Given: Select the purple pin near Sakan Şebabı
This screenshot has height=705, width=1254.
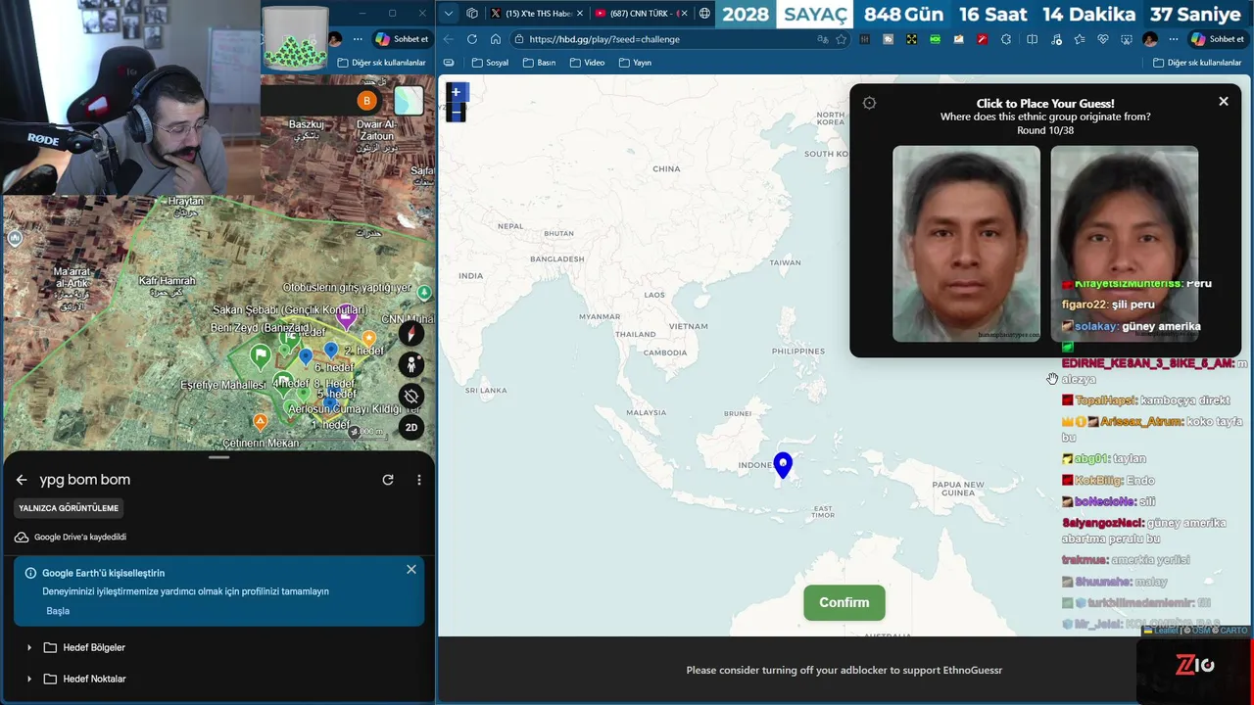Looking at the screenshot, I should [x=346, y=316].
